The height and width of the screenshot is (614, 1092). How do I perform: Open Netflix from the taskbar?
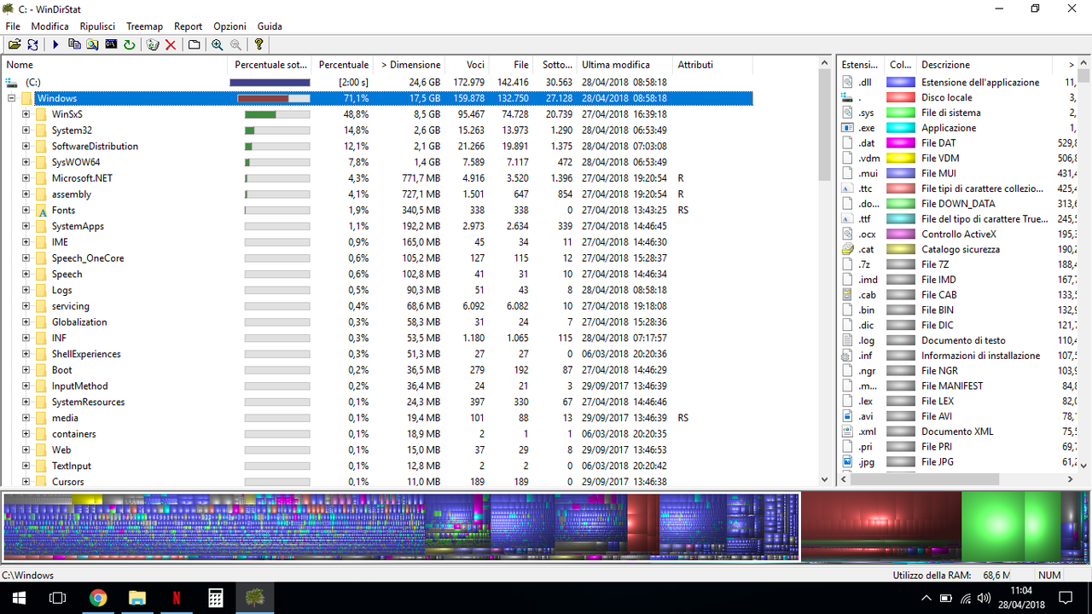pos(177,597)
